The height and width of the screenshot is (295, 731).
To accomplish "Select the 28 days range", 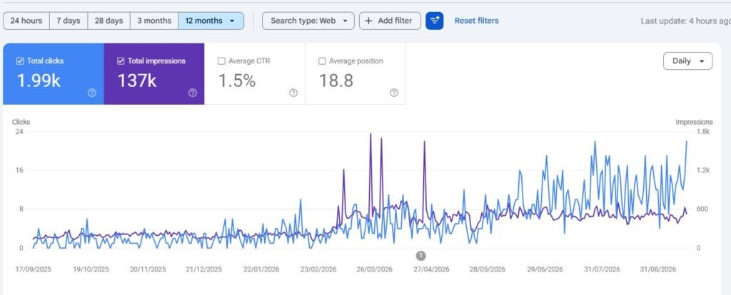I will pos(109,21).
